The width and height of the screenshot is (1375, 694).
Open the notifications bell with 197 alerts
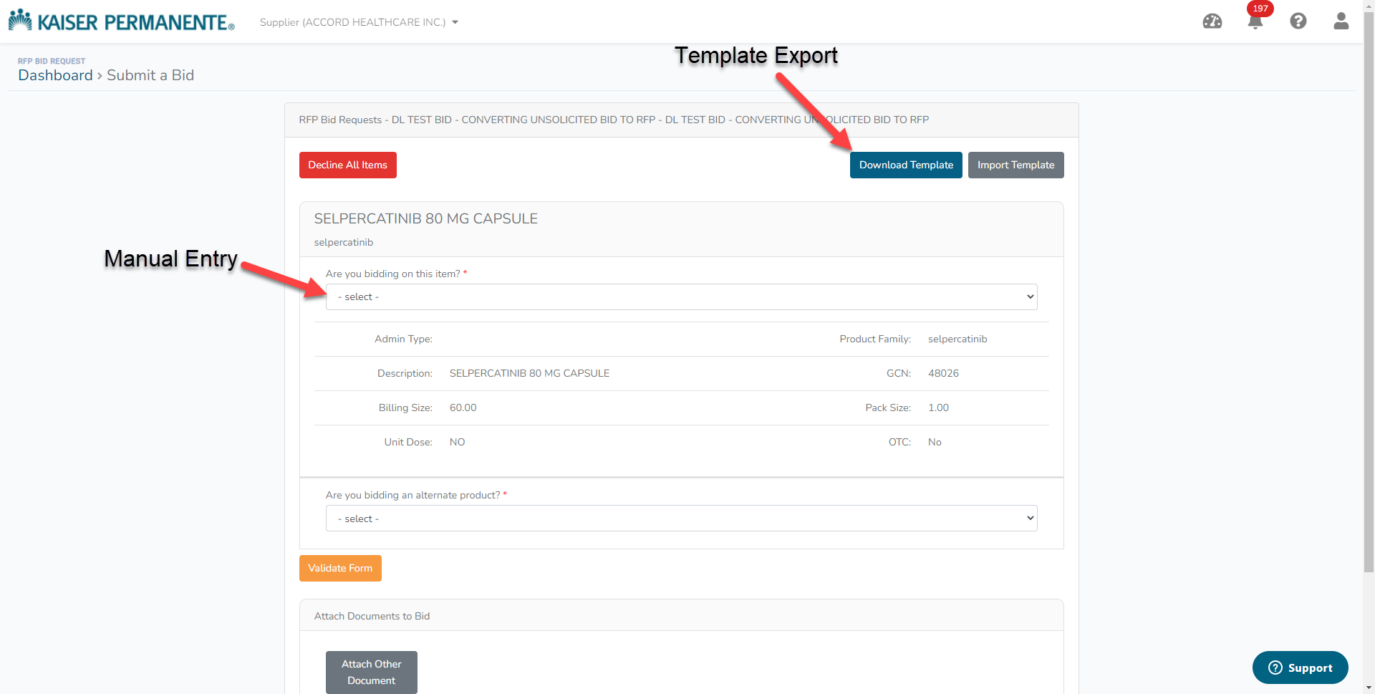click(x=1256, y=21)
